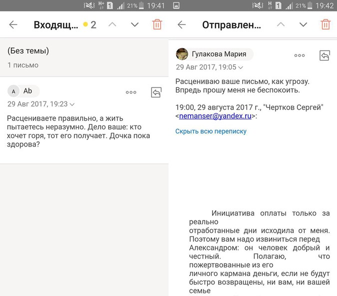Tap the SIM 1 icon beside 19:42
This screenshot has width=337, height=296.
click(x=278, y=5)
